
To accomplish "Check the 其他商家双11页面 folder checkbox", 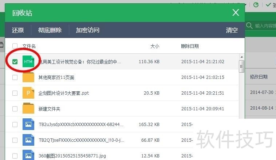I will 15,77.
